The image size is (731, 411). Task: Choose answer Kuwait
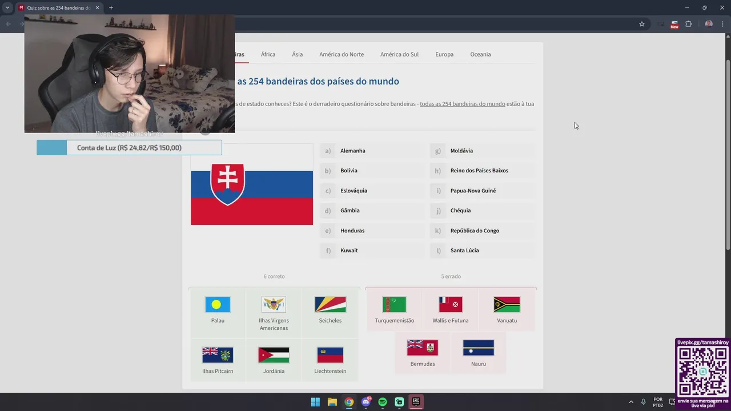(372, 251)
